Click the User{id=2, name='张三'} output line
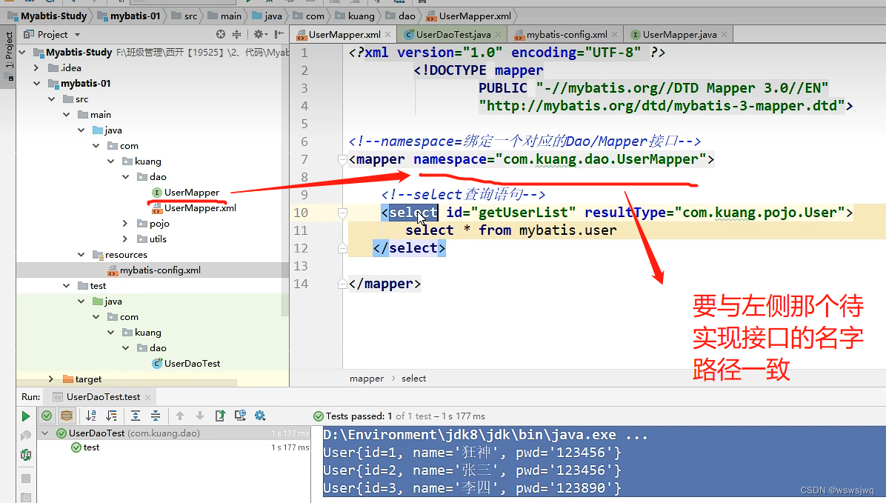 click(x=472, y=470)
